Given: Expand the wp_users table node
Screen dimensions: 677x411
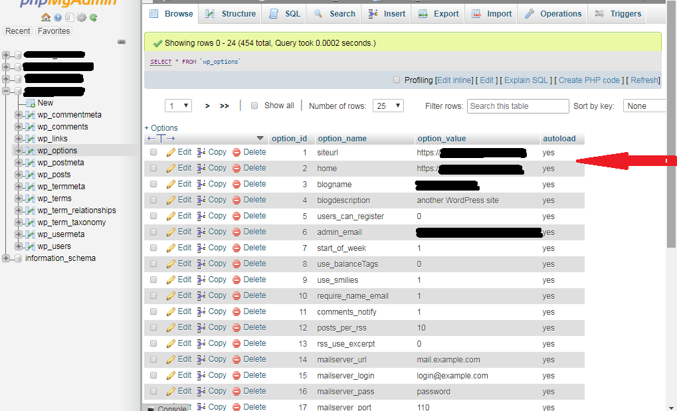Looking at the screenshot, I should coord(19,246).
